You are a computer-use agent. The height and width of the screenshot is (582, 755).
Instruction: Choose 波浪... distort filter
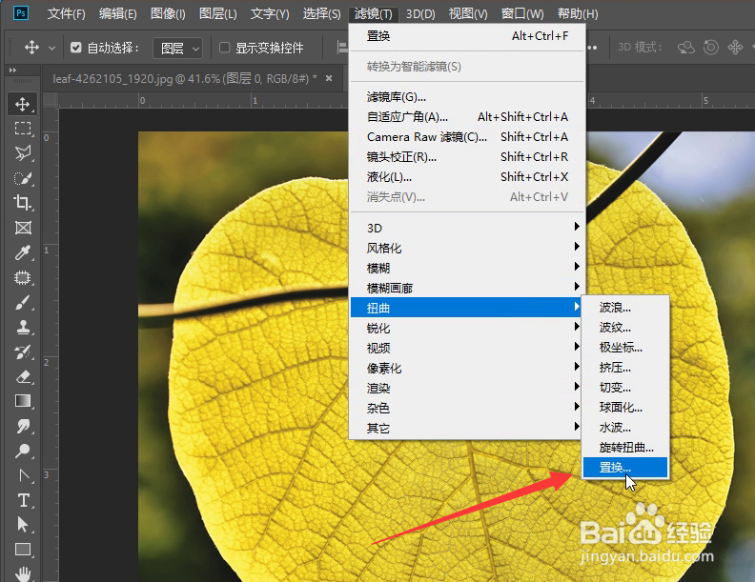[625, 308]
